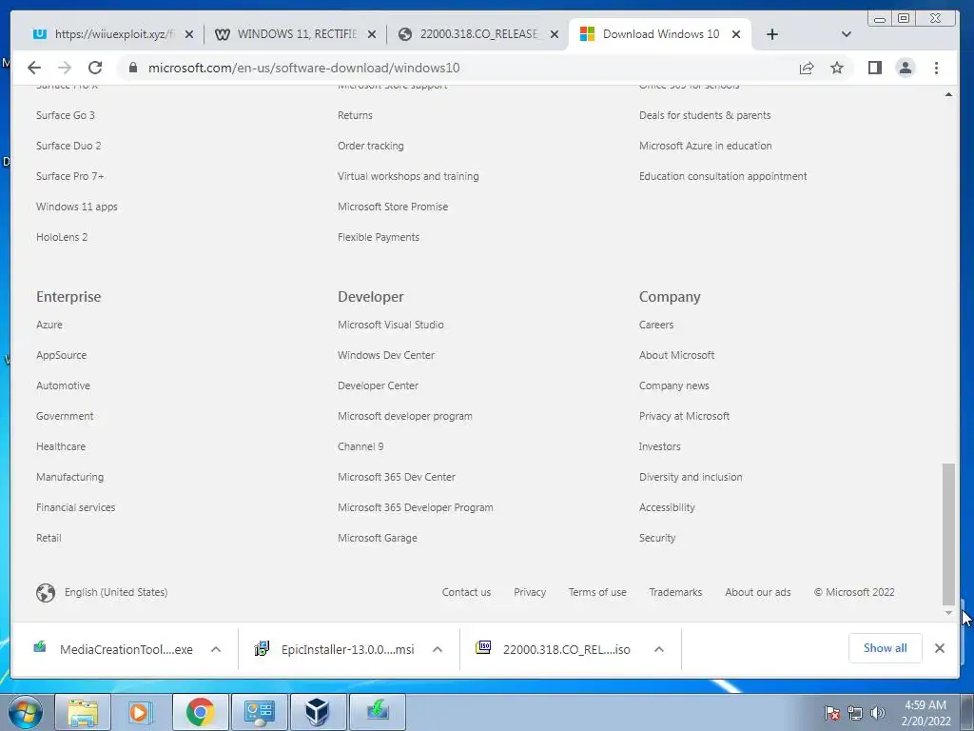The width and height of the screenshot is (974, 731).
Task: Open the Trademarks footer link
Action: [675, 592]
